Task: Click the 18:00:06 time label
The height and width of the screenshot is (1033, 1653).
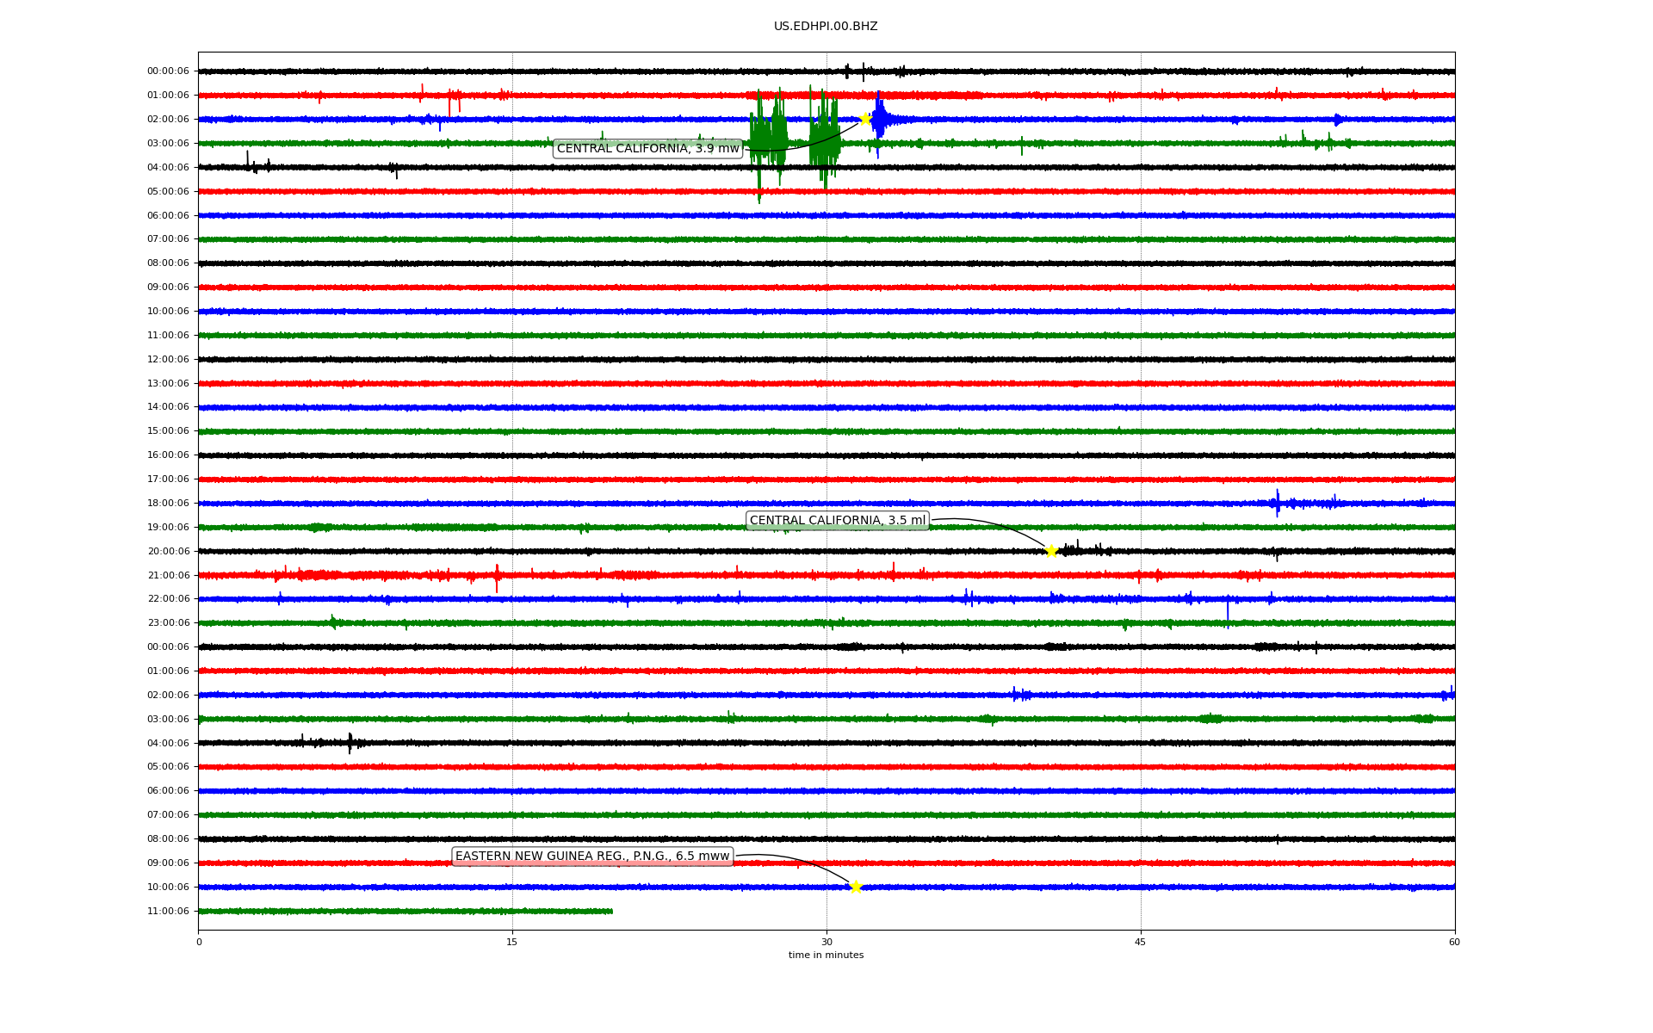Action: coord(168,504)
